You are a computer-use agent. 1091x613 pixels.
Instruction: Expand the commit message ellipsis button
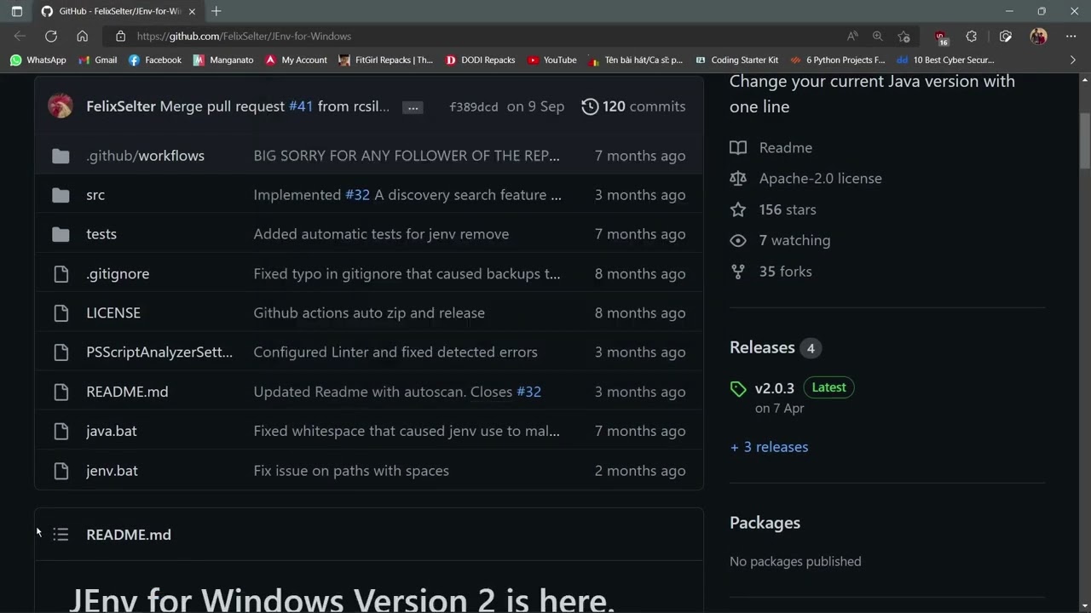click(x=413, y=107)
